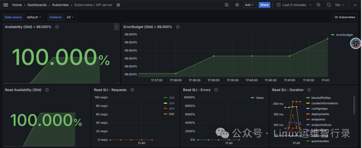This screenshot has width=362, height=148.
Task: Star this dashboard as favorite
Action: [x=118, y=5]
